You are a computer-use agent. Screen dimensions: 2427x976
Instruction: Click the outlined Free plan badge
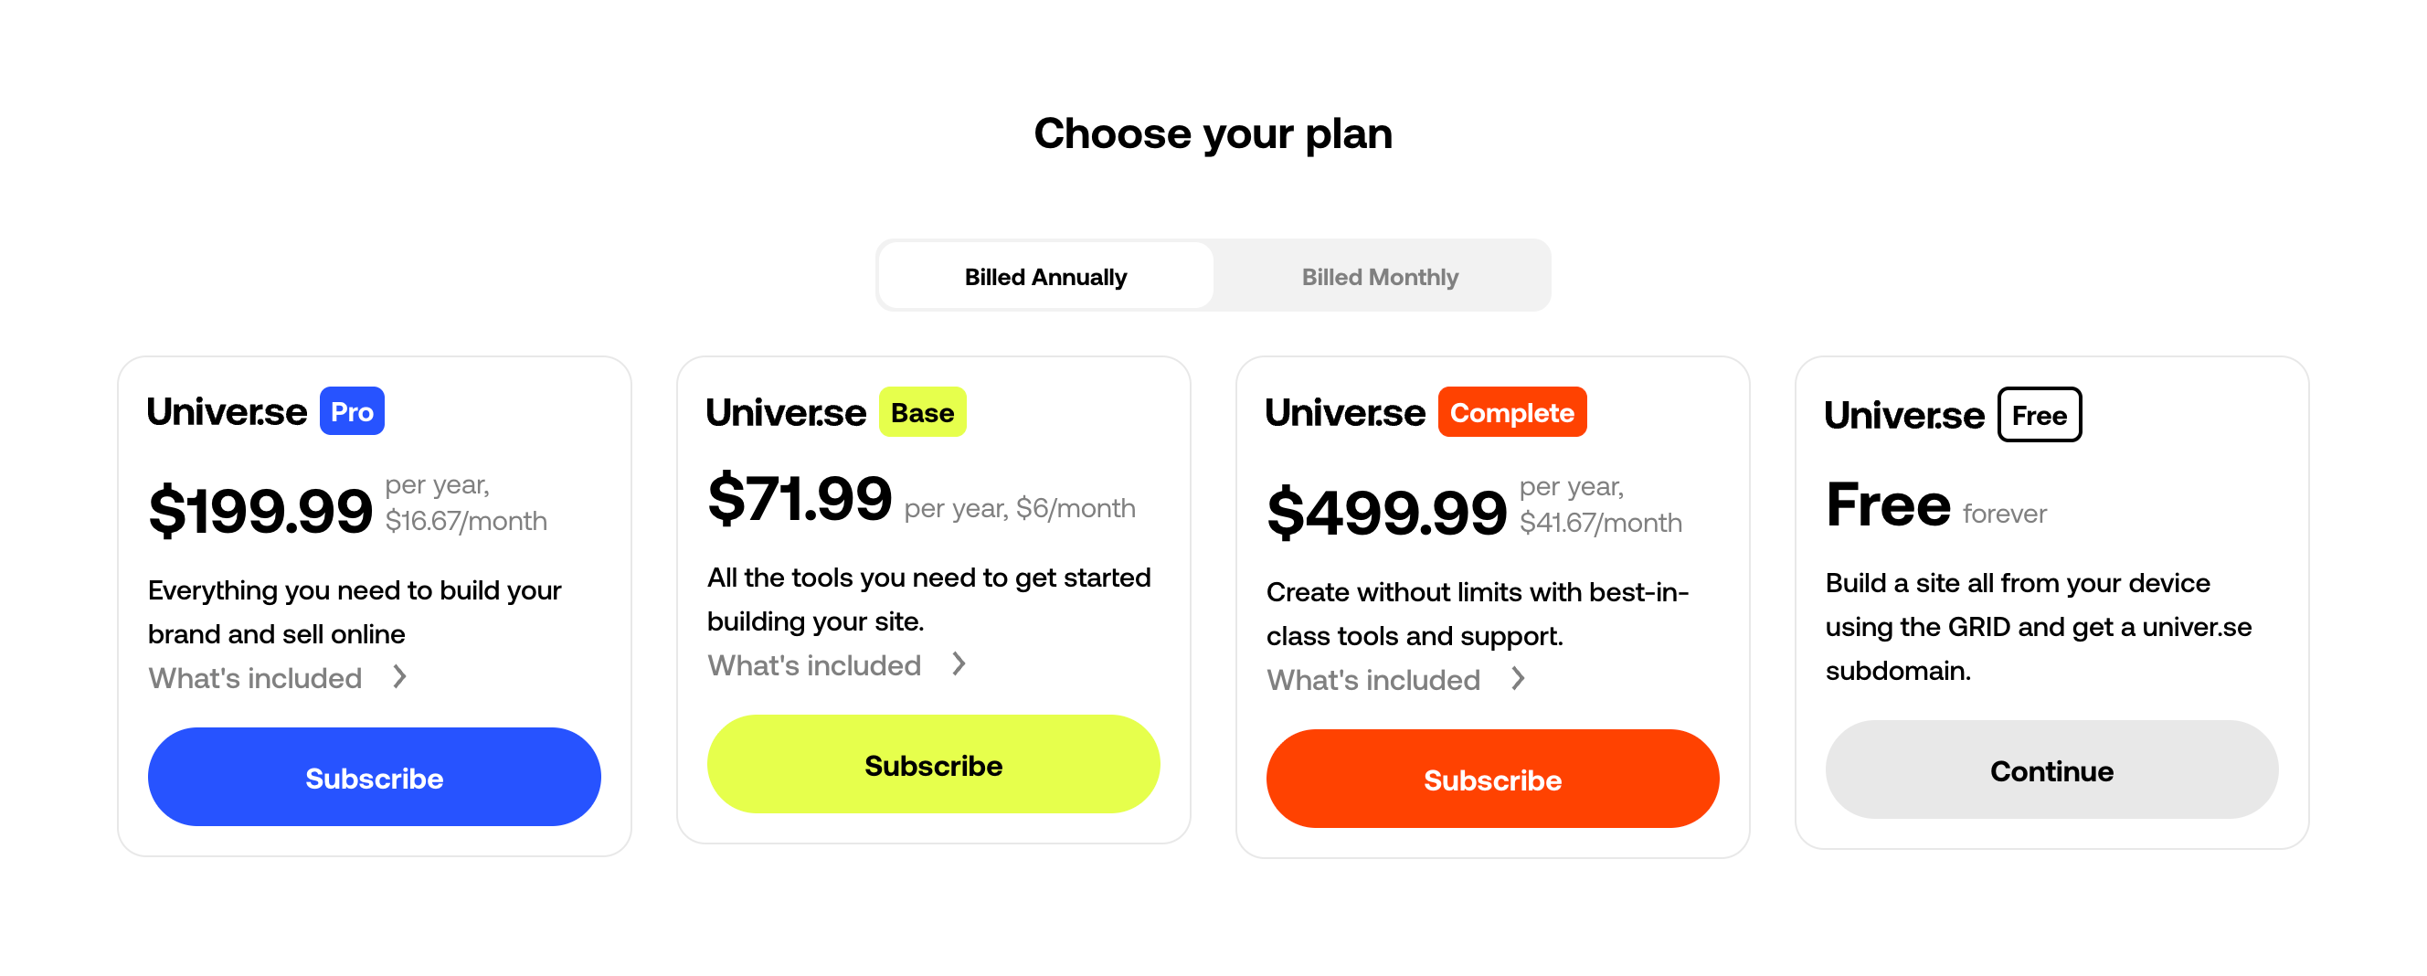[2039, 416]
